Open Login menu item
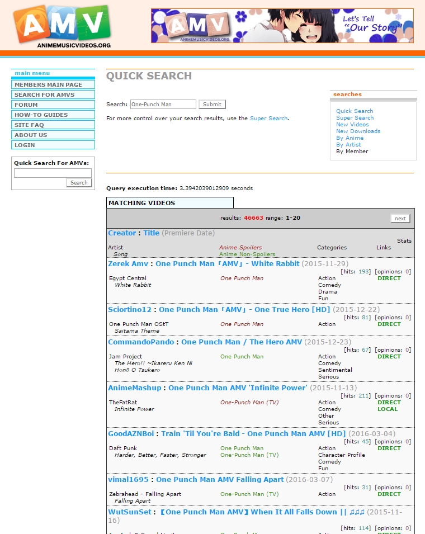This screenshot has width=425, height=534. pyautogui.click(x=53, y=145)
